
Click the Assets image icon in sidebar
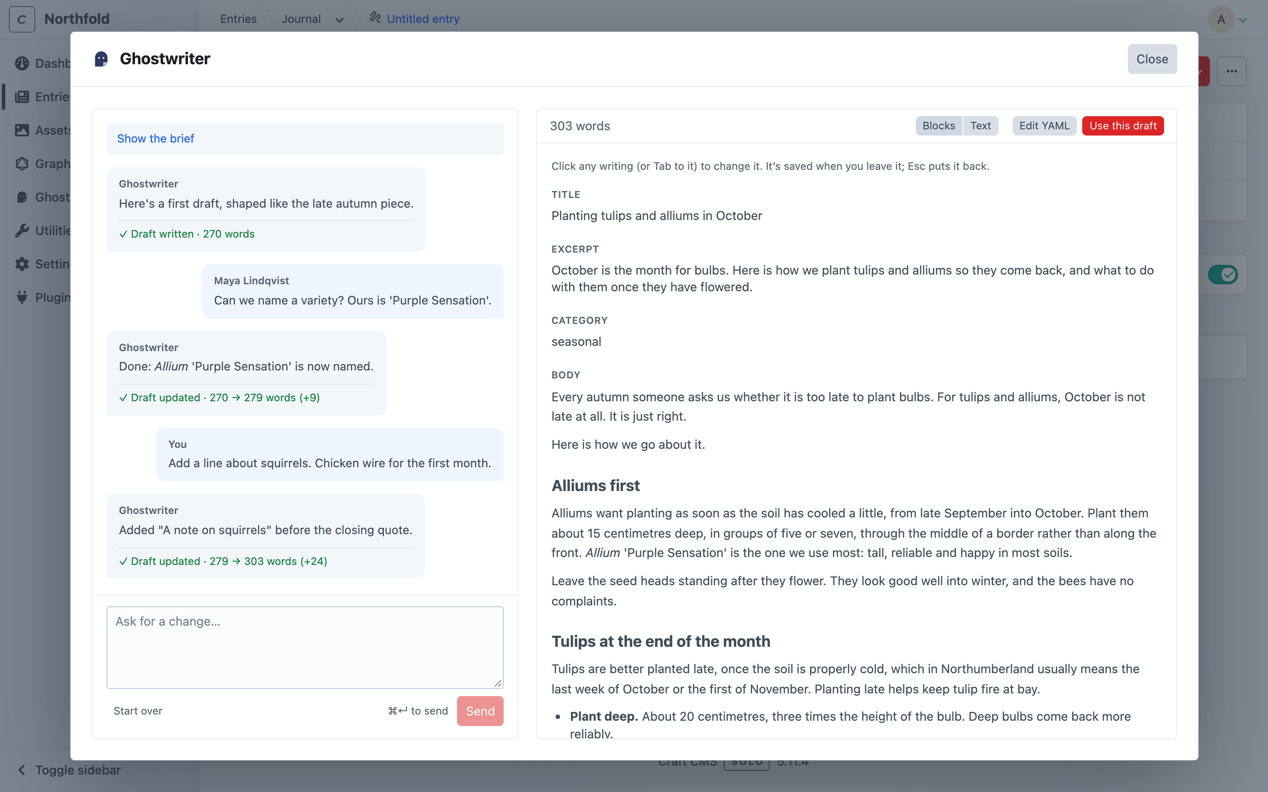pos(22,130)
